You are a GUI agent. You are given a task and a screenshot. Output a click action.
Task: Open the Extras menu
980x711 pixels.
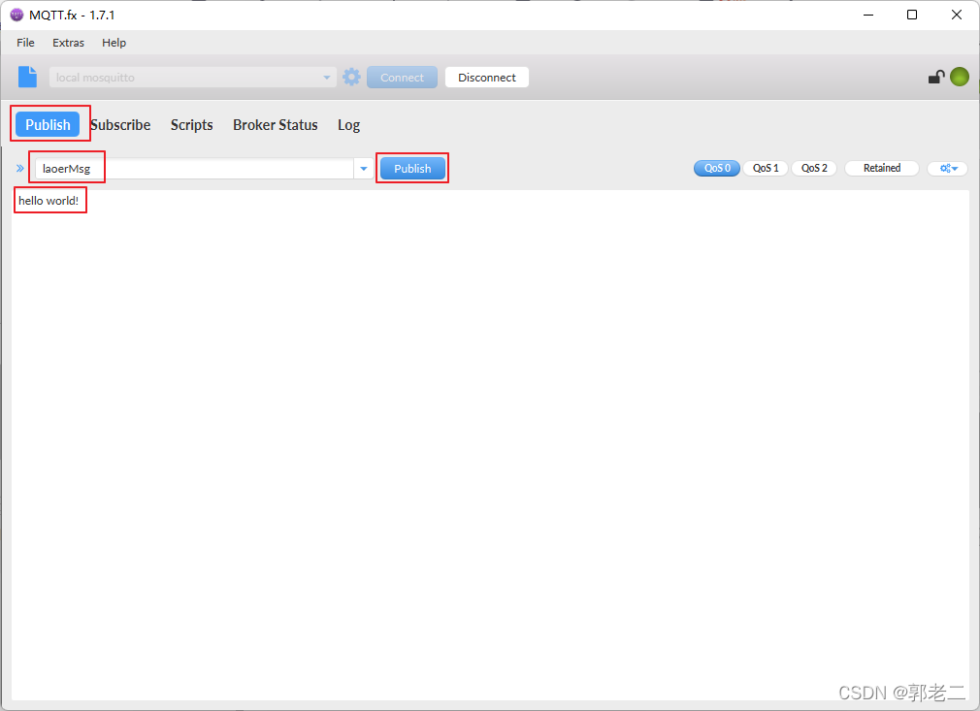coord(68,43)
